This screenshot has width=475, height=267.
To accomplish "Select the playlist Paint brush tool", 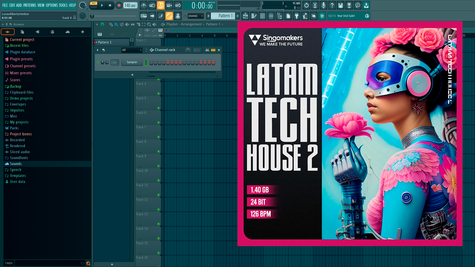I will point(116,24).
